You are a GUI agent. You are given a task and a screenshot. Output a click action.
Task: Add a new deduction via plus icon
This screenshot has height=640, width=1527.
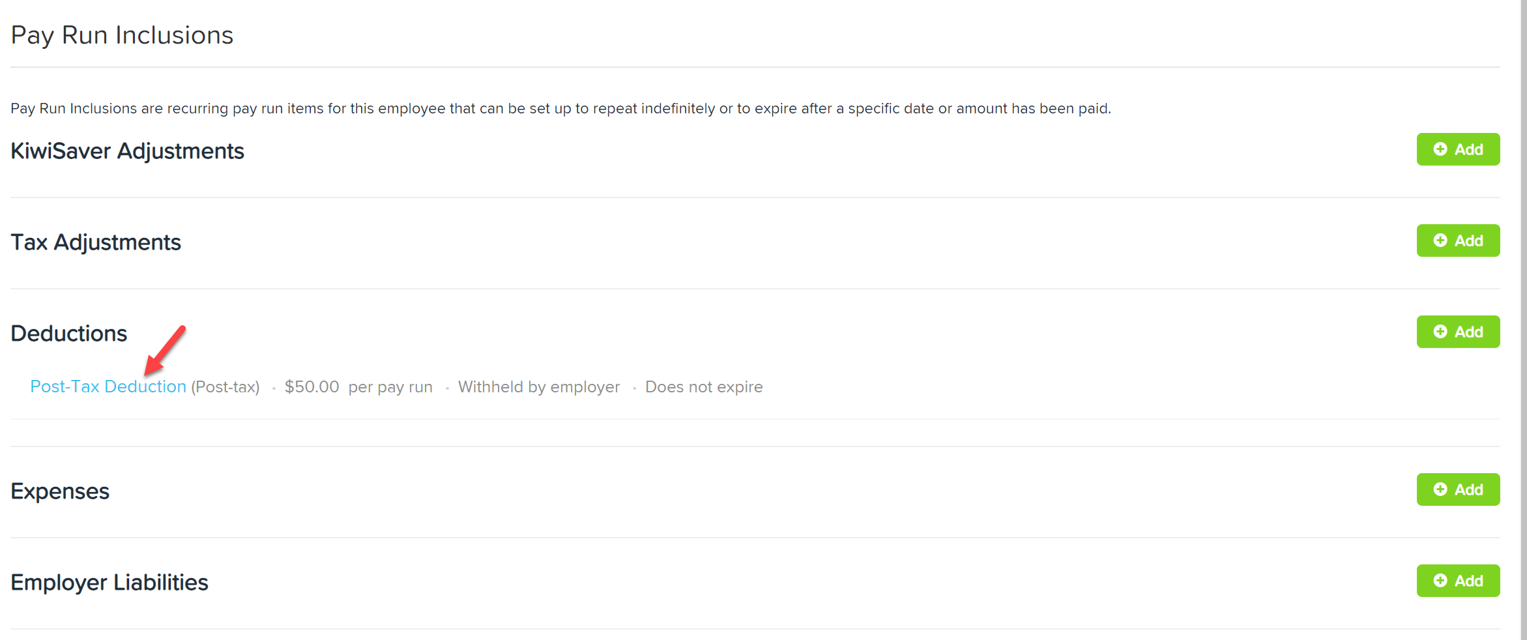click(x=1440, y=332)
